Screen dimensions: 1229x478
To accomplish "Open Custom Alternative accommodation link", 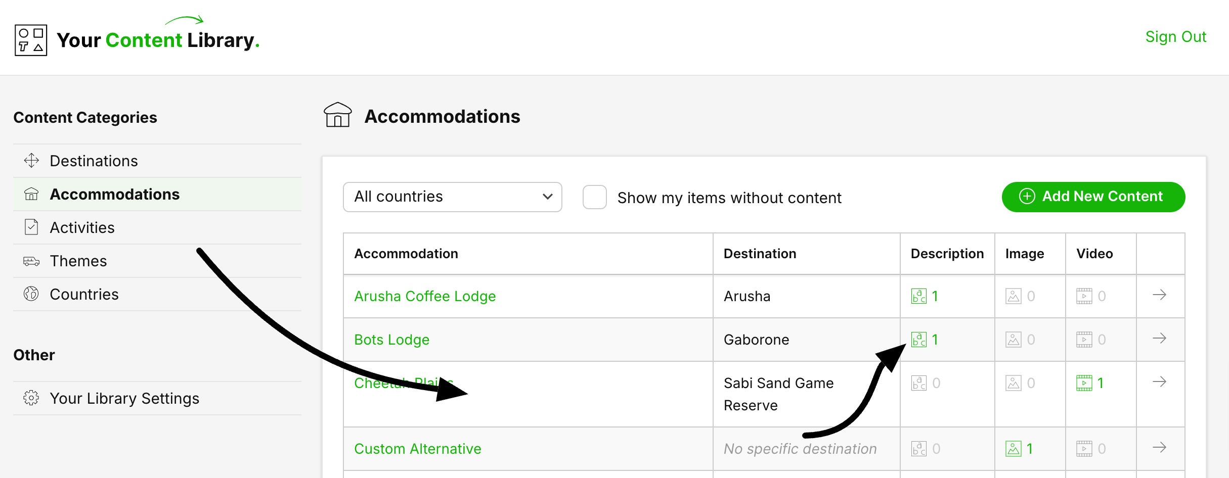I will (417, 449).
